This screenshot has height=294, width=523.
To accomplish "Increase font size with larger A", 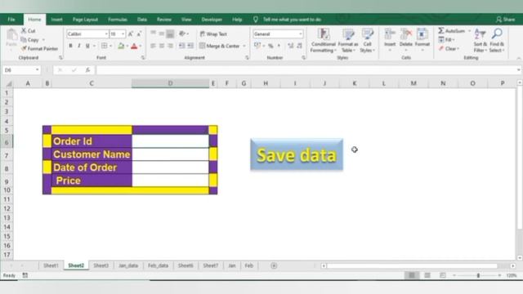I will 131,34.
